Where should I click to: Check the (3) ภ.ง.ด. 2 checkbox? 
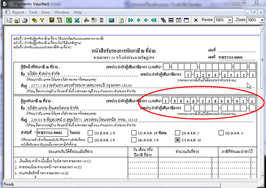(177, 133)
